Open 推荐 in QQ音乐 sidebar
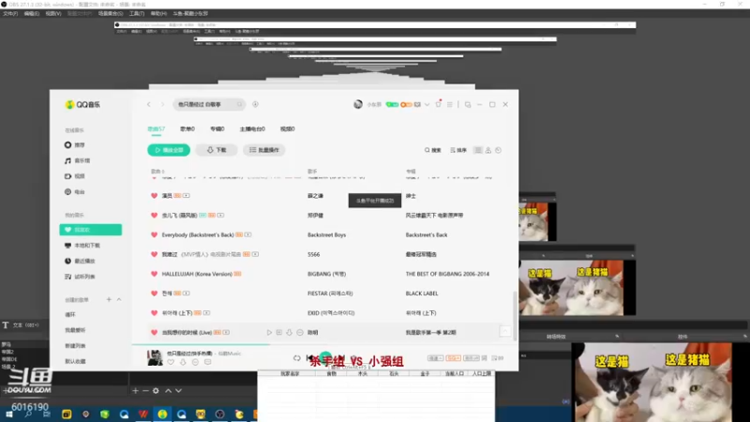 click(x=75, y=145)
